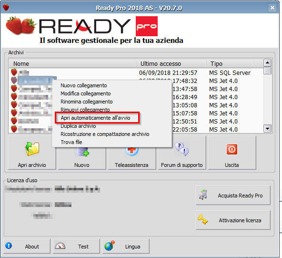The height and width of the screenshot is (258, 282).
Task: Click strawberry icon of 12:50:51 archive row
Action: [14, 121]
